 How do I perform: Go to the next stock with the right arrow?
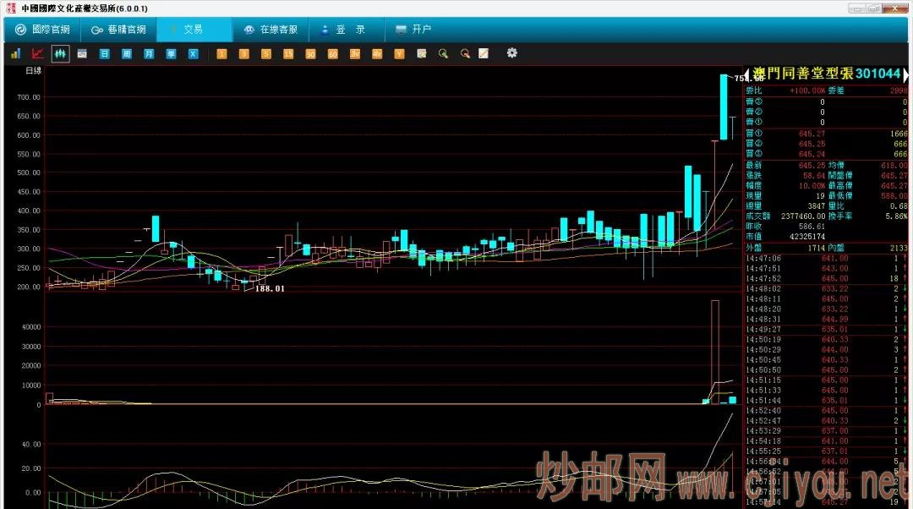[905, 74]
